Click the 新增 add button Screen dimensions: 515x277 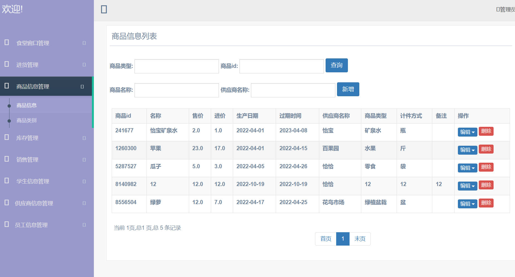click(x=348, y=89)
